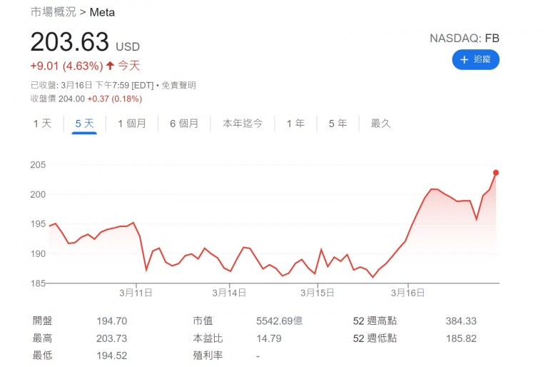The height and width of the screenshot is (367, 548).
Task: Click the red endpoint dot on chart
Action: pyautogui.click(x=496, y=173)
